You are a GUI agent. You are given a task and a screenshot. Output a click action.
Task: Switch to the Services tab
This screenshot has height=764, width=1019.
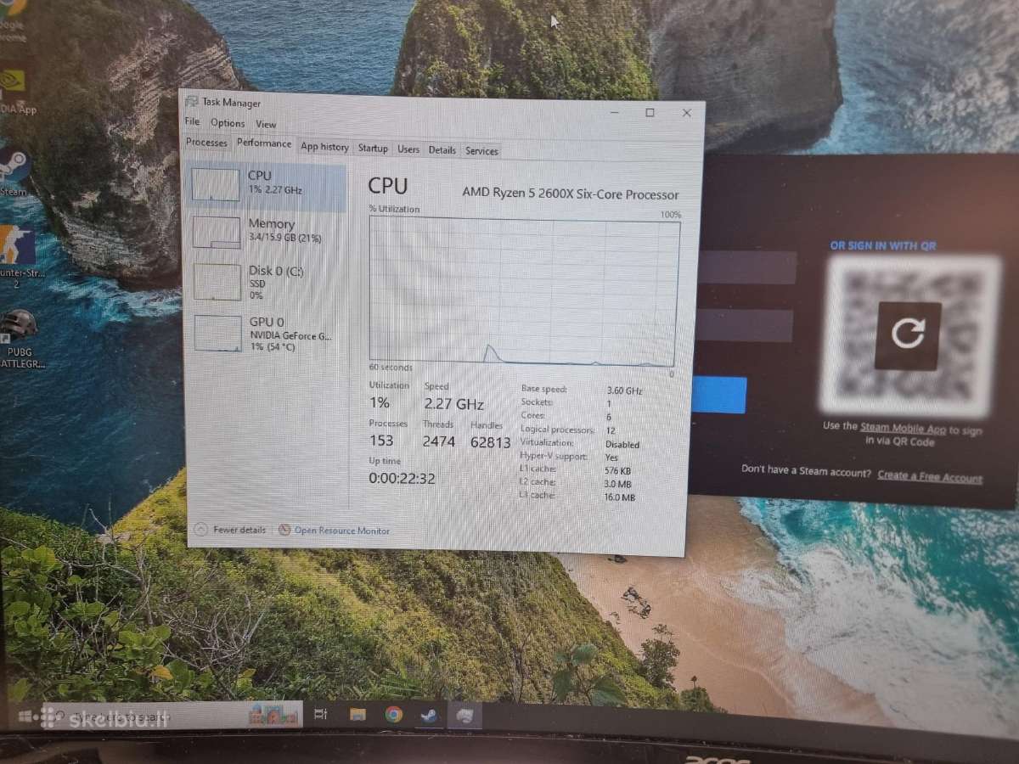pyautogui.click(x=481, y=150)
